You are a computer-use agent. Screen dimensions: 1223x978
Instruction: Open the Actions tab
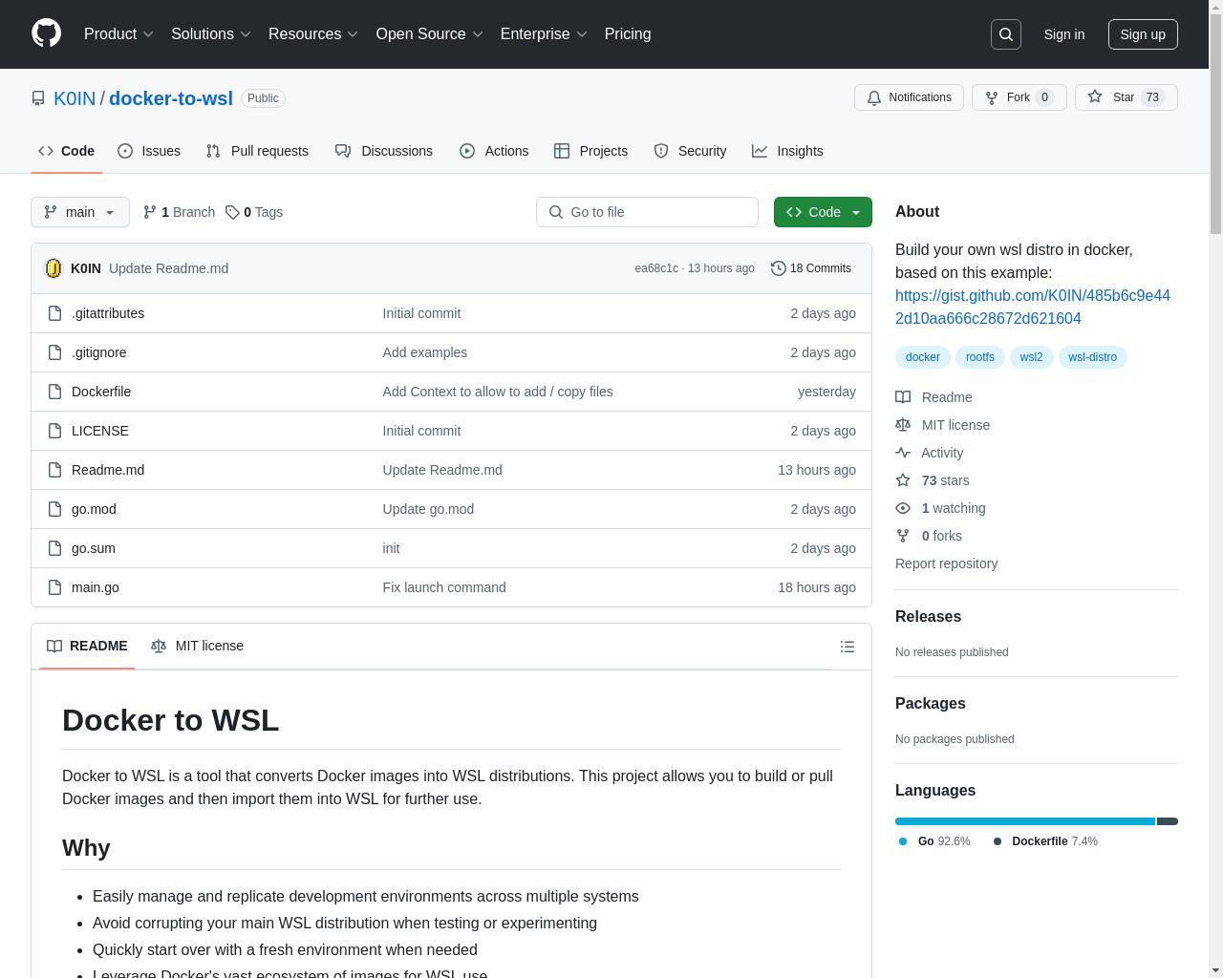point(494,151)
